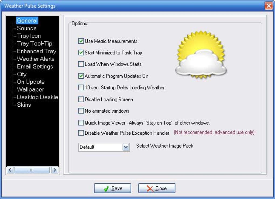This screenshot has width=275, height=199.
Task: Click the sun and cloud weather icon
Action: (x=201, y=55)
